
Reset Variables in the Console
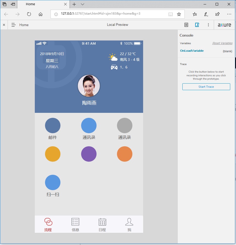tap(222, 43)
